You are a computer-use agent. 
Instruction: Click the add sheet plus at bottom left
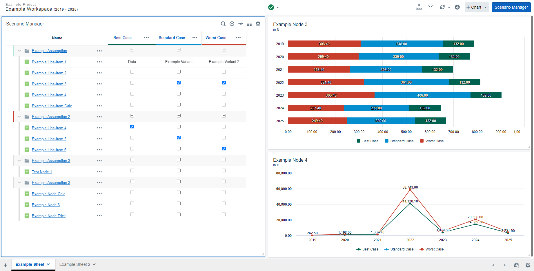(x=5, y=265)
